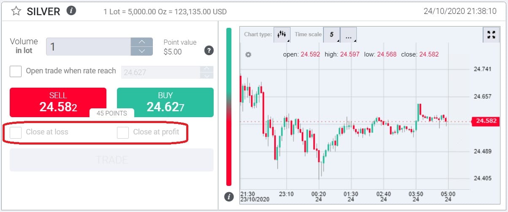Click the volume in lot input field

[x=89, y=46]
